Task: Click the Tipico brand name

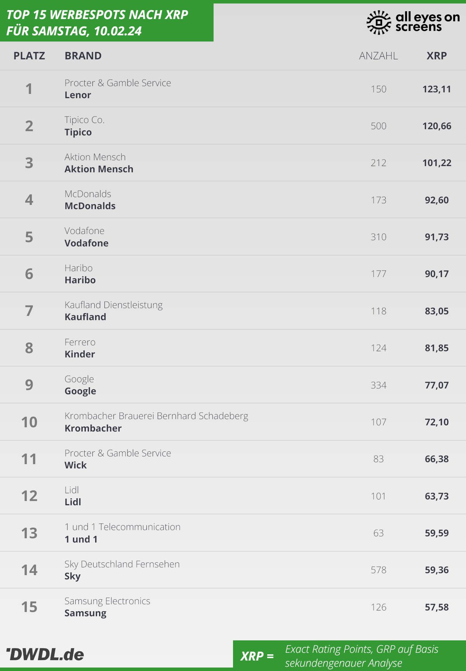Action: [78, 132]
